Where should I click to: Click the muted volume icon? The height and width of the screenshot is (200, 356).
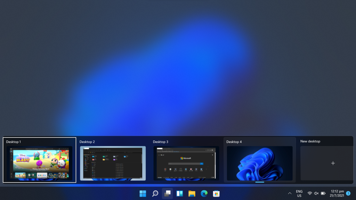pyautogui.click(x=316, y=193)
